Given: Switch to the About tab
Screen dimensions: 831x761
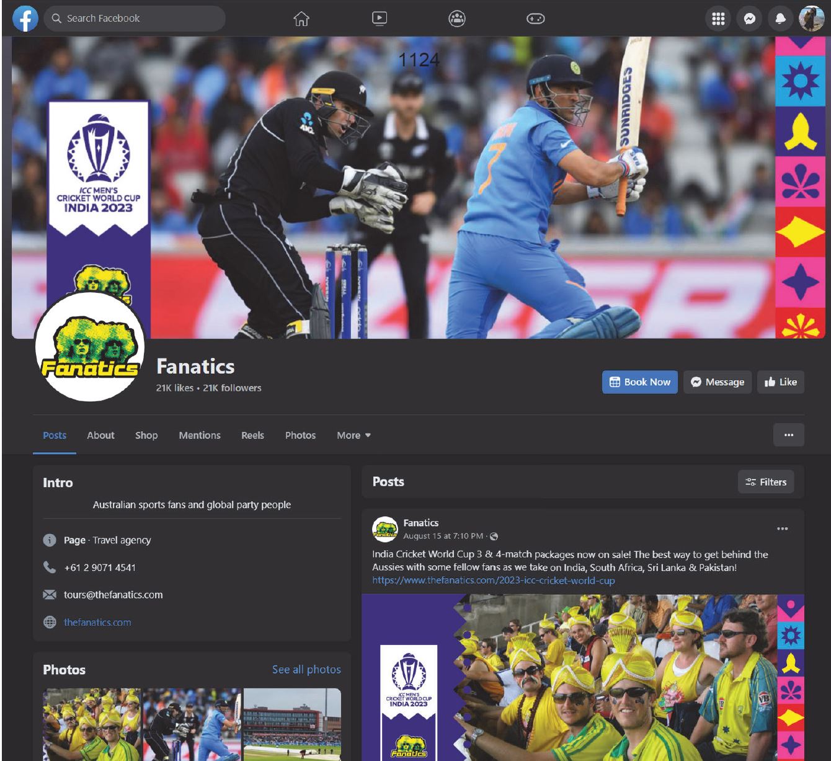Looking at the screenshot, I should 100,435.
